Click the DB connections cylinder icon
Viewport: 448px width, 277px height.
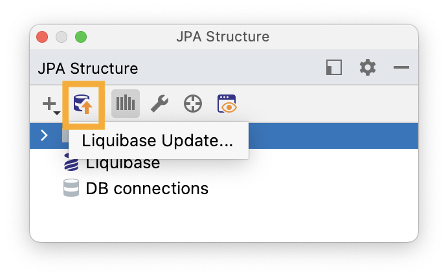(x=71, y=188)
